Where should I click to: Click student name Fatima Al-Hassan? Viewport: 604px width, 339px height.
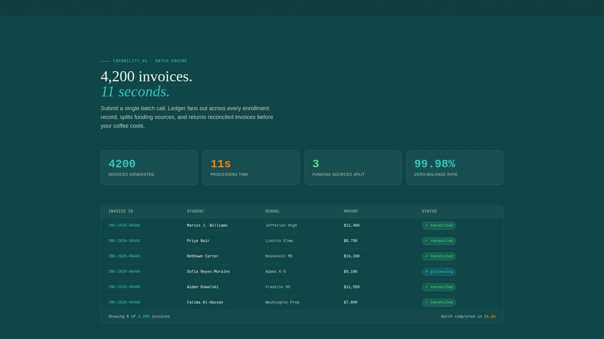coord(205,302)
